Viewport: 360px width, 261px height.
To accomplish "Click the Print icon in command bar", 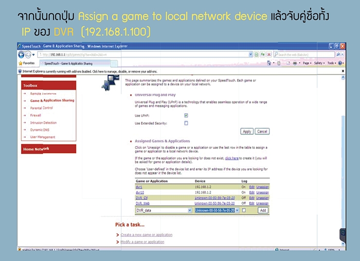I will 295,63.
